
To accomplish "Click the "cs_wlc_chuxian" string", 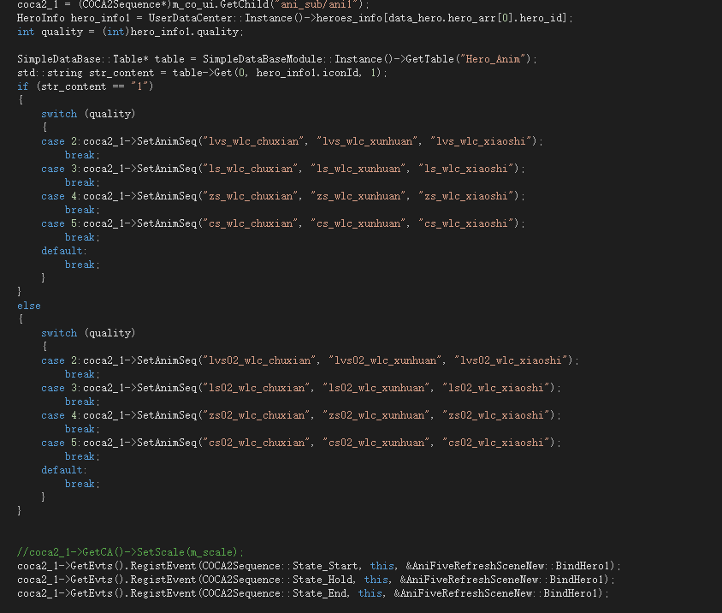I will coord(251,223).
